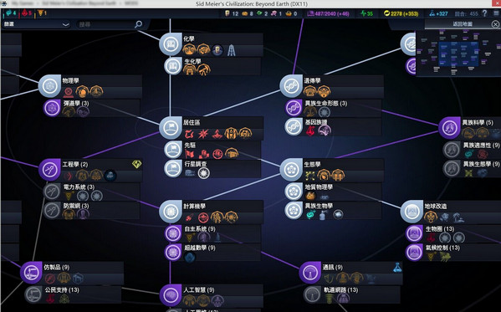Select the 居住區 central technology node icon
This screenshot has height=312, width=501.
pyautogui.click(x=171, y=128)
